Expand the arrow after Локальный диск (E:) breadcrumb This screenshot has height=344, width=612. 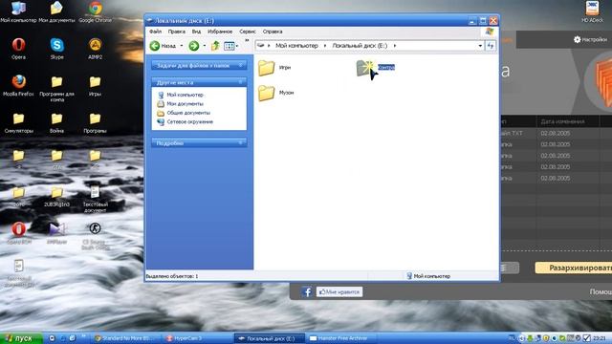tap(395, 46)
